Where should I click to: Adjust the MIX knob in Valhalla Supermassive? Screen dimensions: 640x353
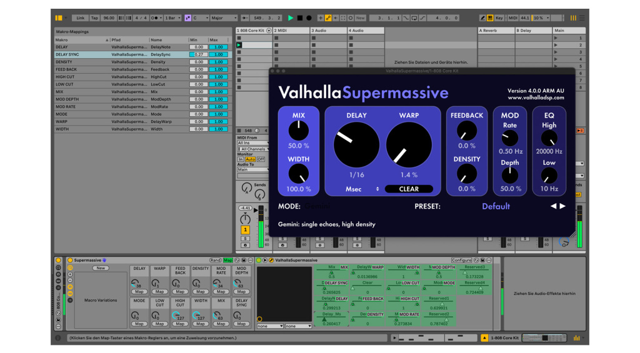(298, 131)
